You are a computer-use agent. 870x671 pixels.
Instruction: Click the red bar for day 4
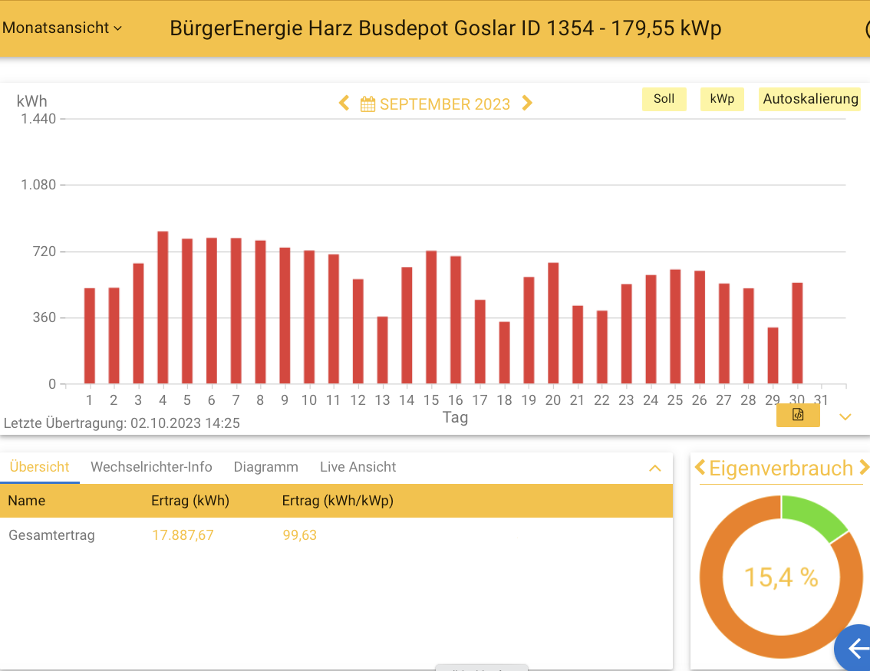(x=163, y=307)
